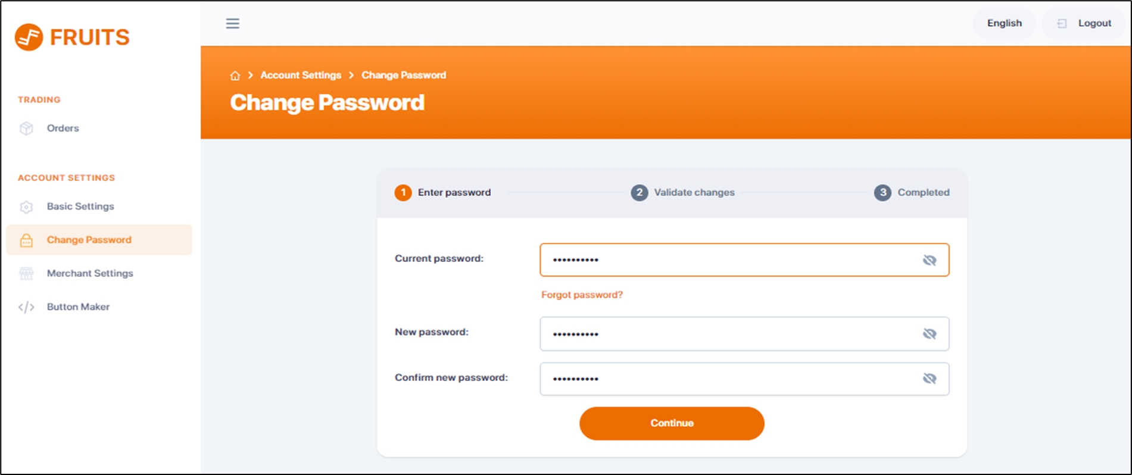Click the FRUITS logo icon
This screenshot has height=475, width=1132.
point(29,37)
